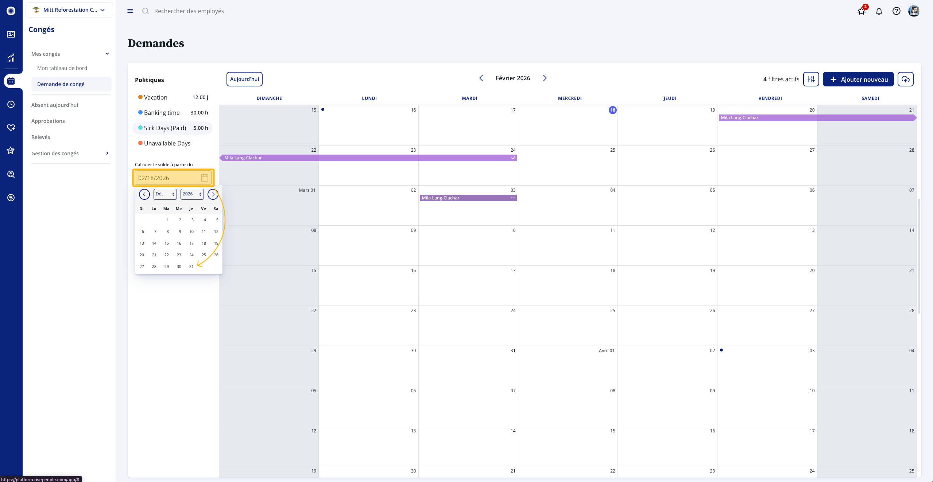Open notifications bell icon
The width and height of the screenshot is (933, 482).
879,11
